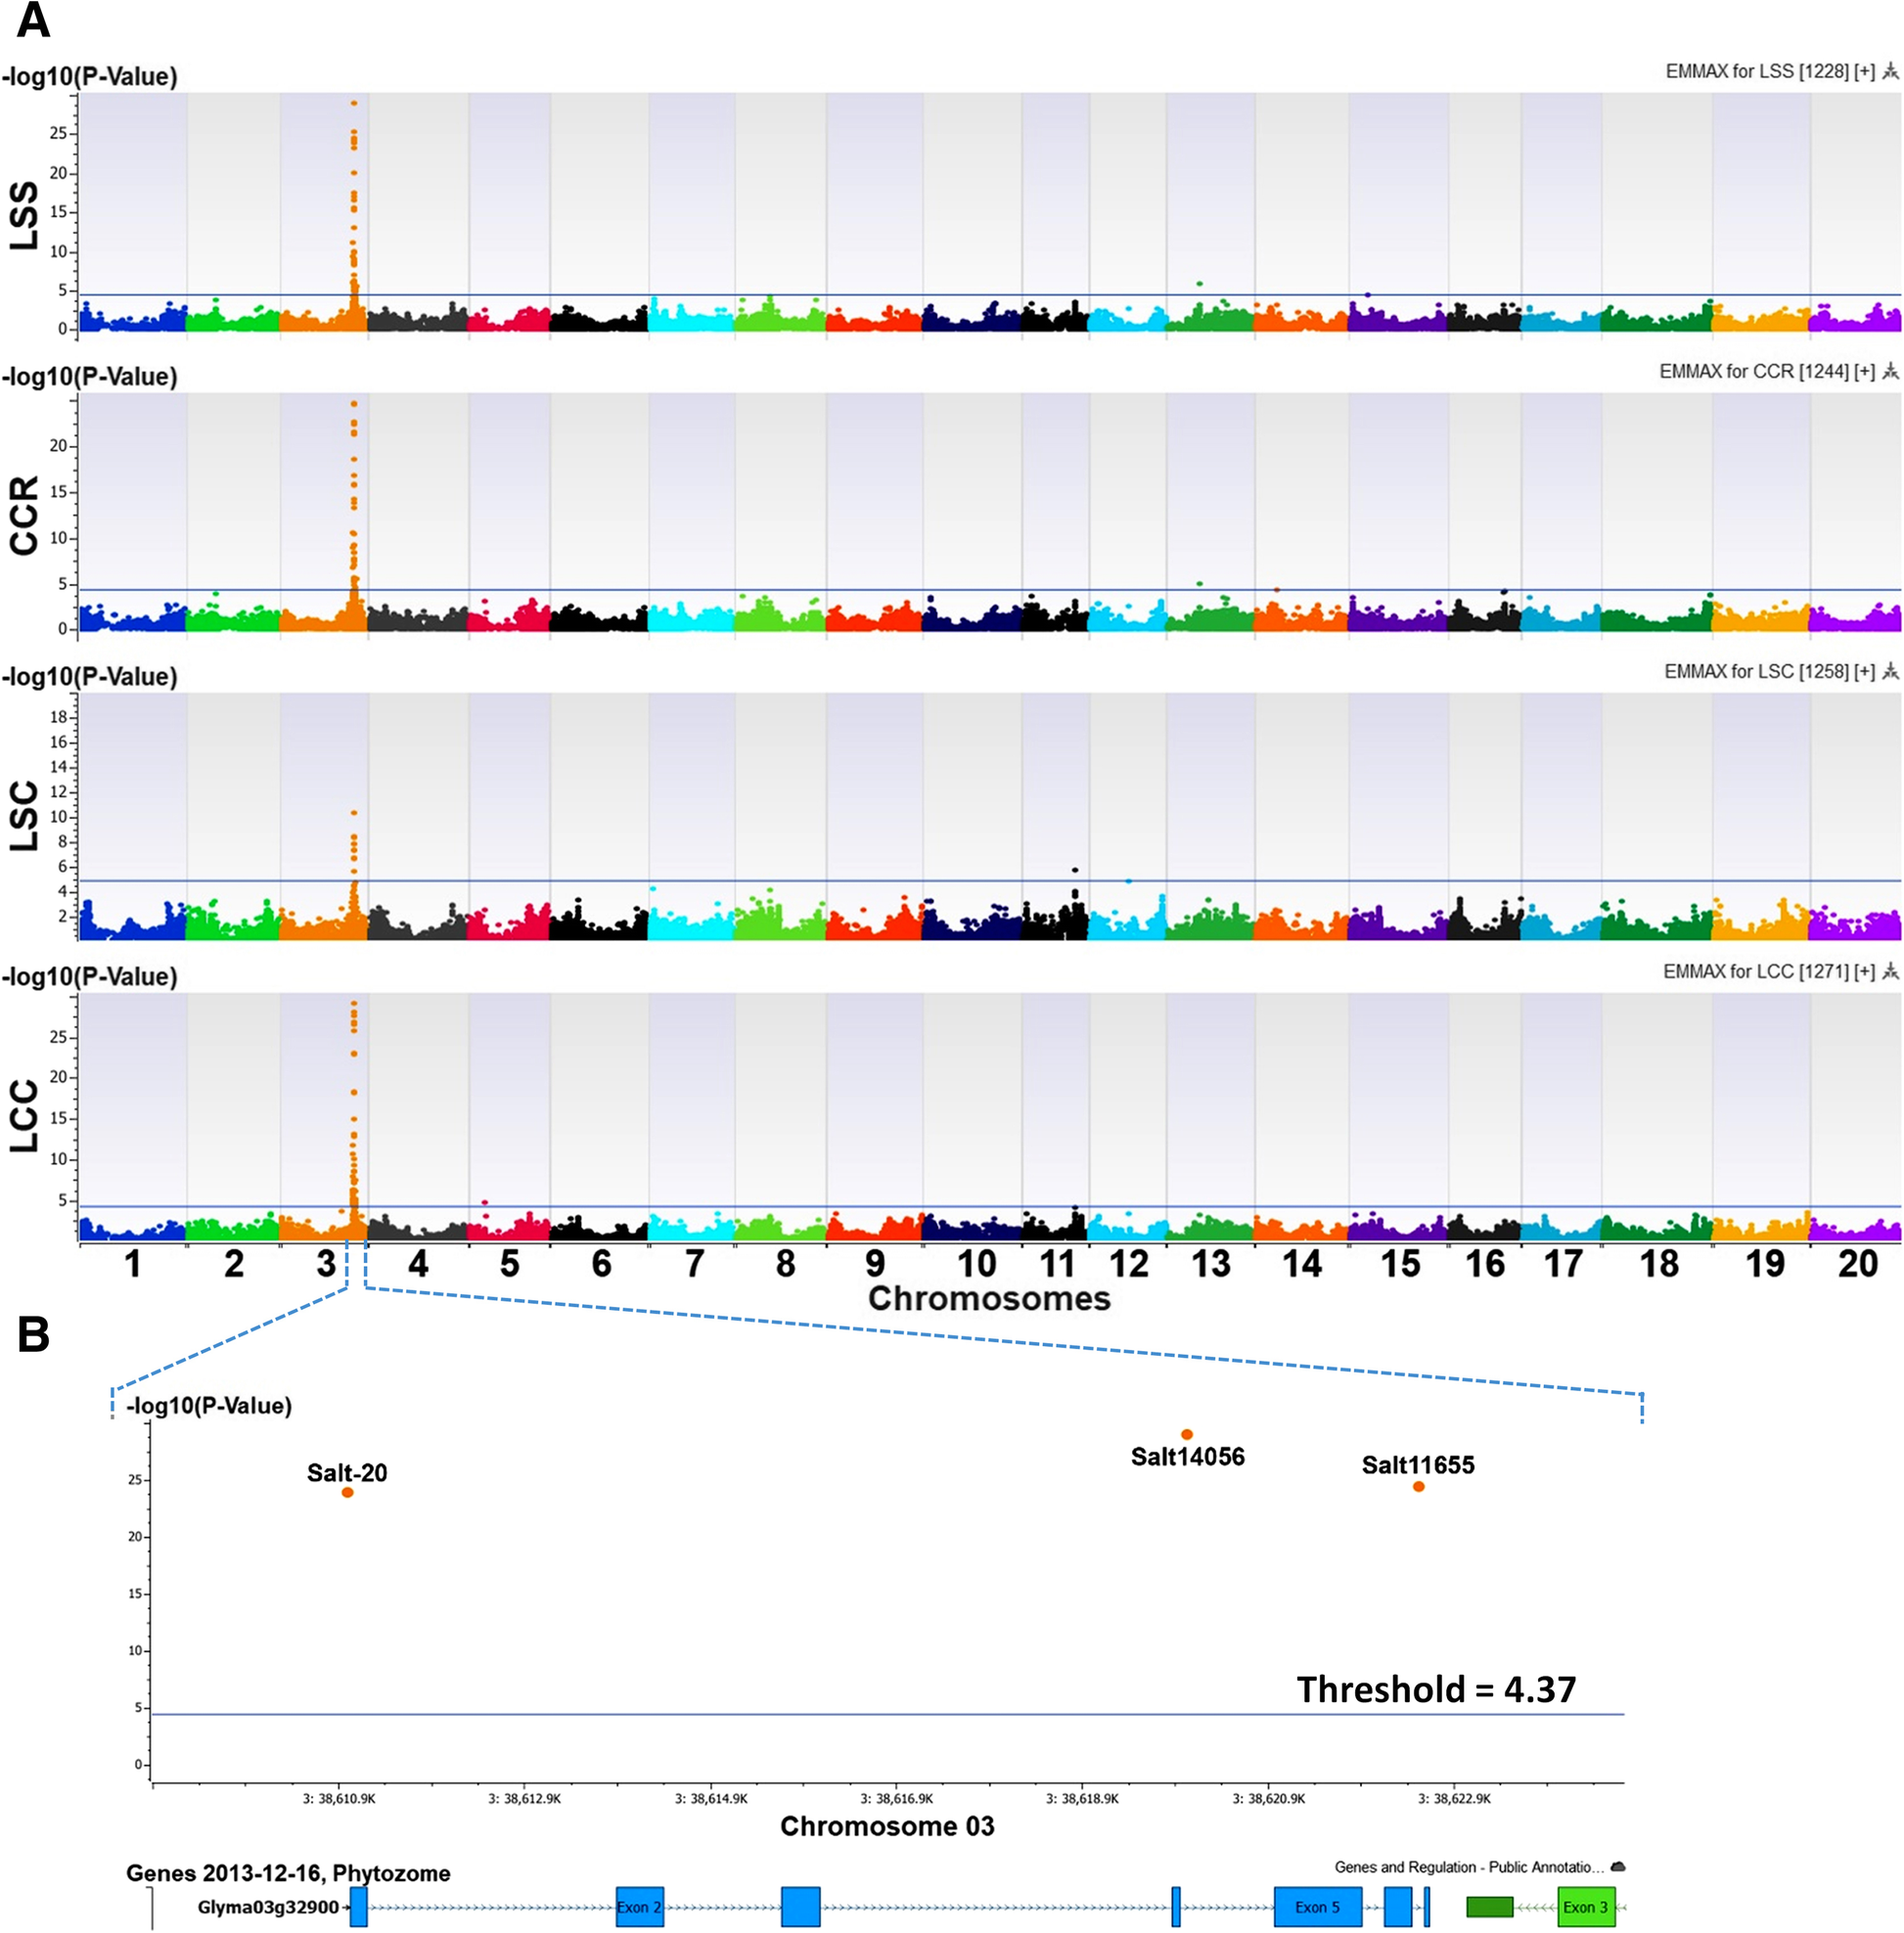
Task: Click the axis label '3: 38,620.9K'
Action: point(1269,1798)
